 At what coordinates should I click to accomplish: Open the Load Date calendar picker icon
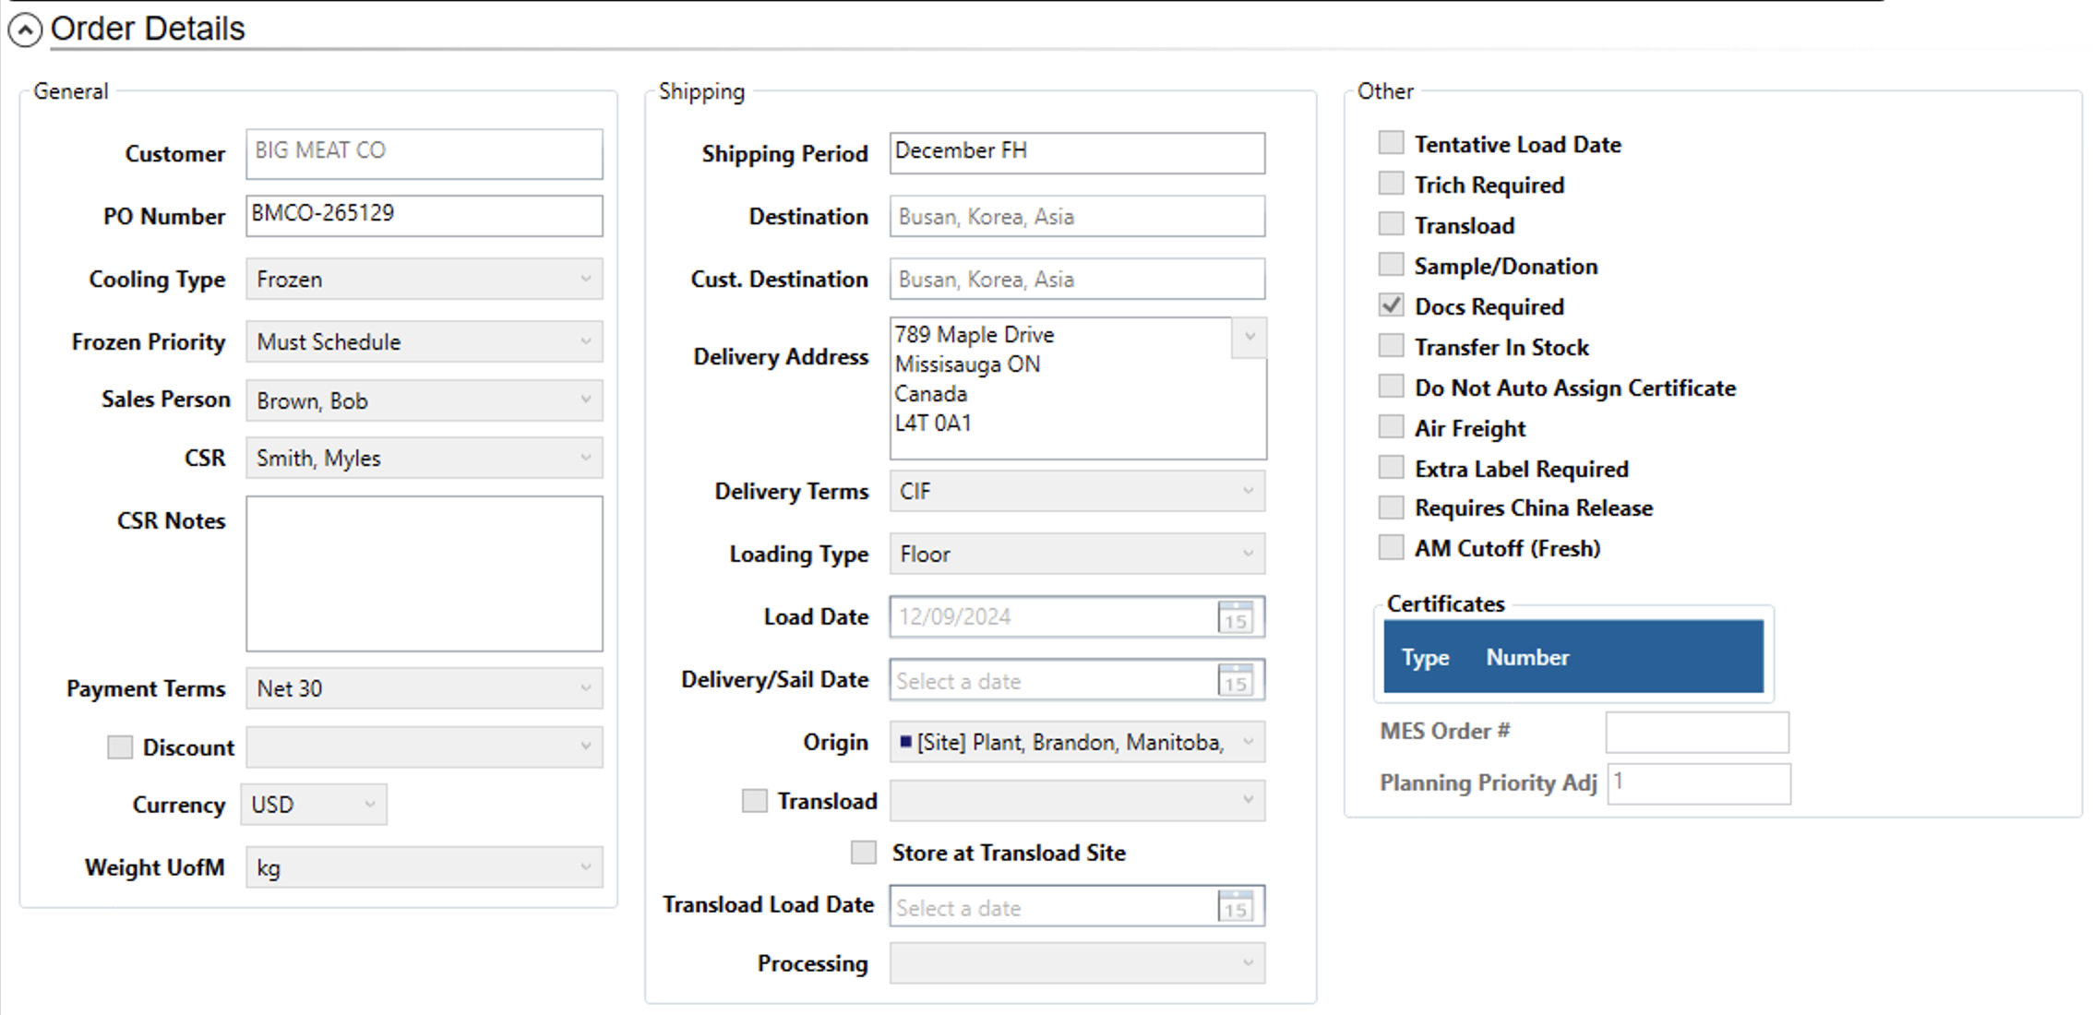tap(1235, 617)
